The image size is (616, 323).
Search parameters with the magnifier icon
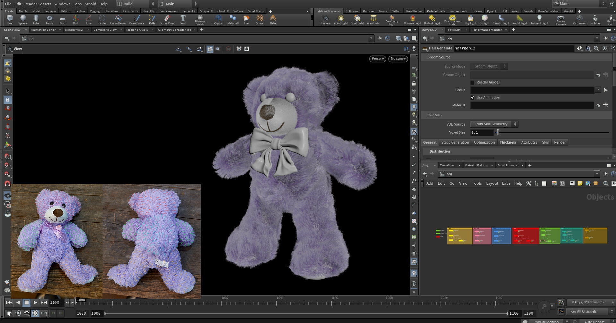[596, 48]
